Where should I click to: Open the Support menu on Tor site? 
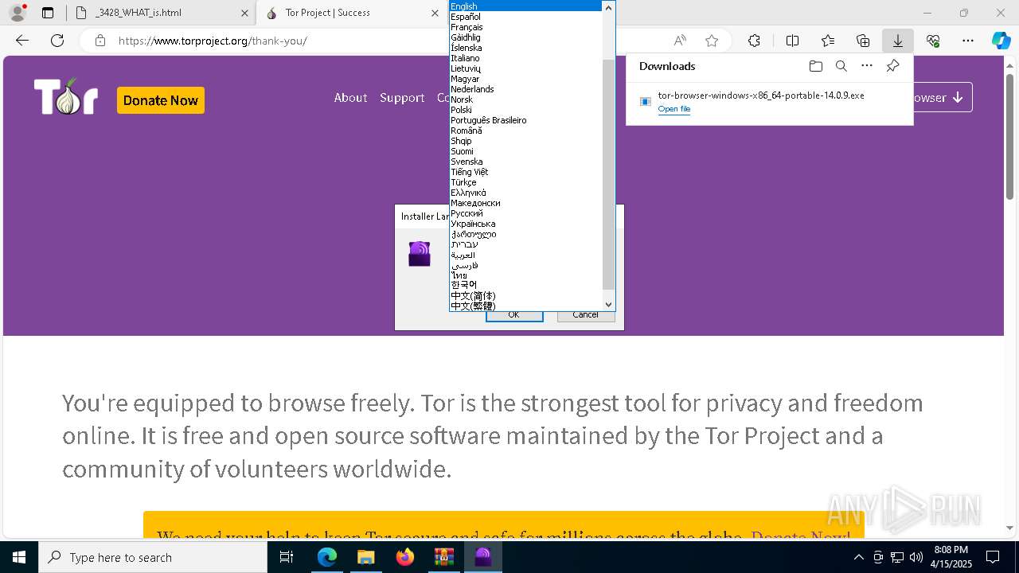pyautogui.click(x=402, y=97)
